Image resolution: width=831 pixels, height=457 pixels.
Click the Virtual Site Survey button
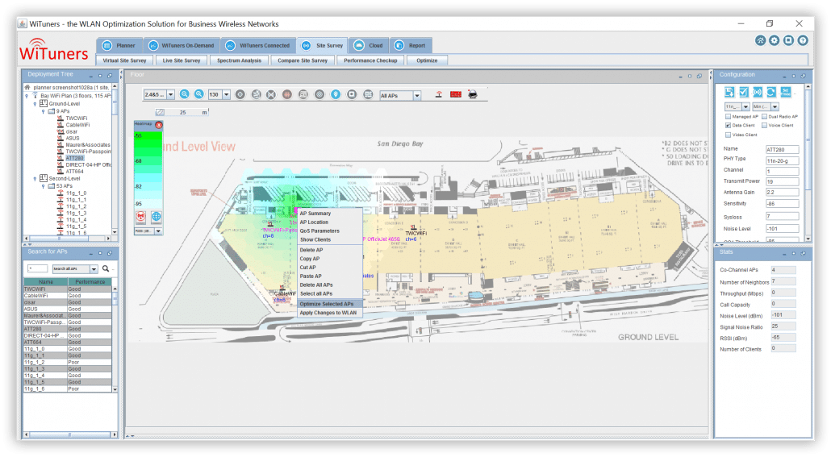pyautogui.click(x=124, y=60)
